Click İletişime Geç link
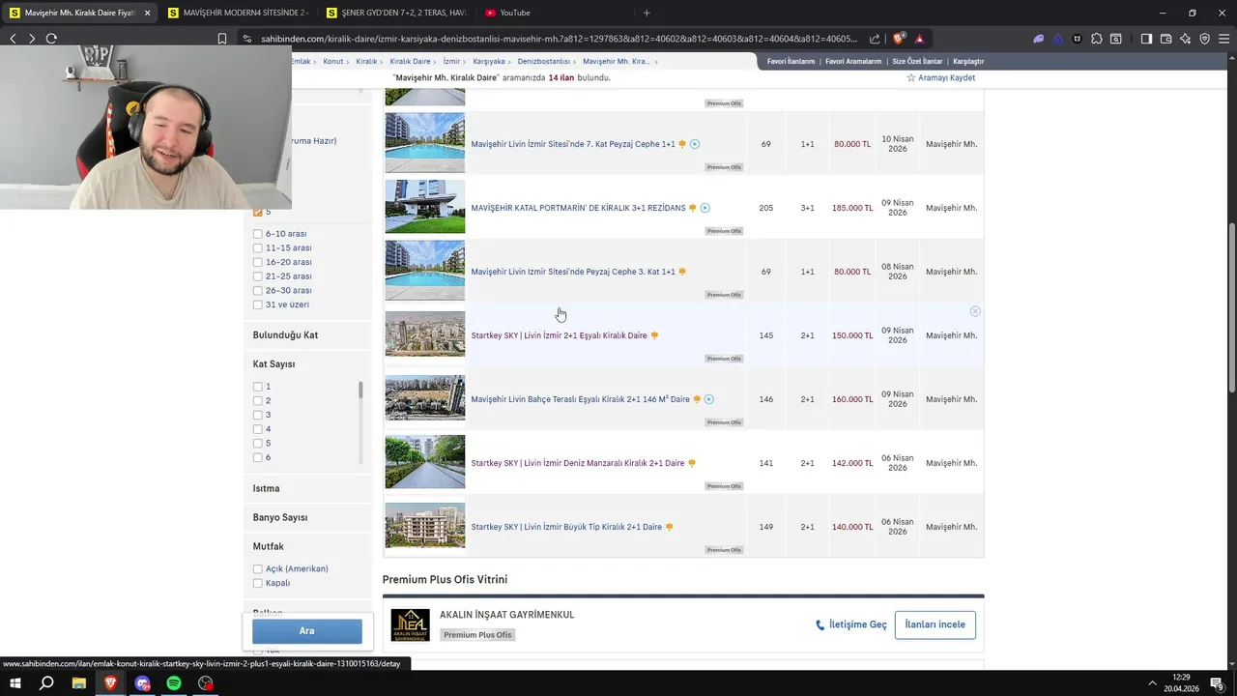This screenshot has height=696, width=1237. 851,624
